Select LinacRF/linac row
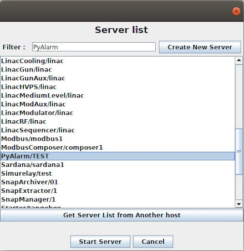The height and width of the screenshot is (251, 244). [x=118, y=121]
